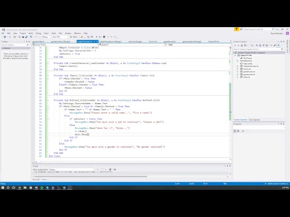Screen dimensions: 290x217
Task: Click the Output panel horizontal scrollbar
Action: (x=90, y=177)
